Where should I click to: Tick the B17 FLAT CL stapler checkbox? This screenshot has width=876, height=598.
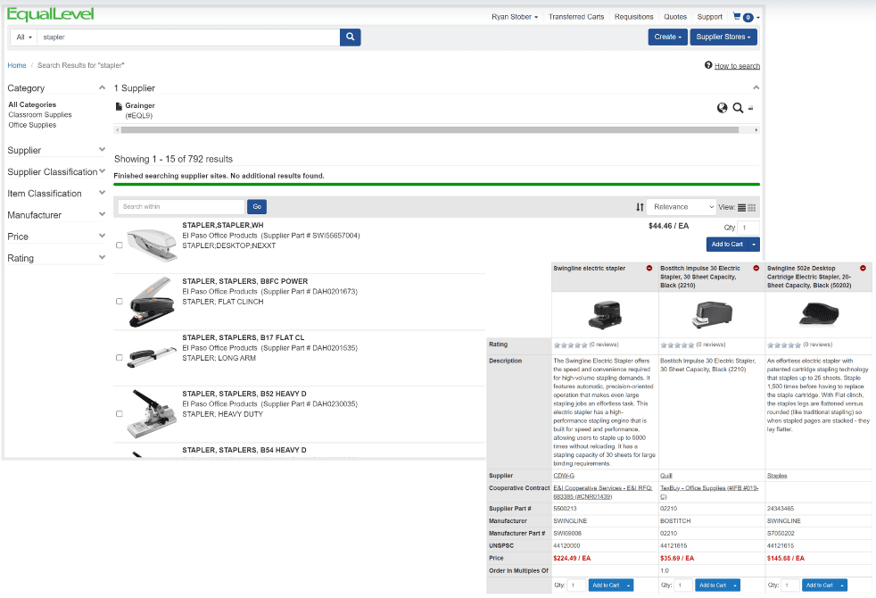120,358
